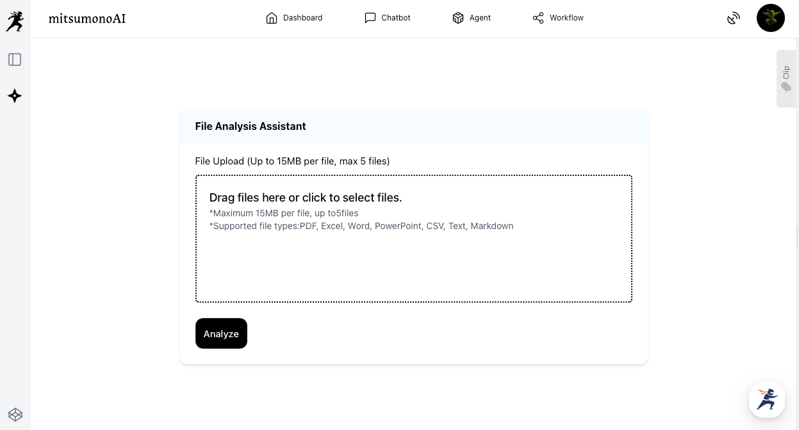799x430 pixels.
Task: Click the paperclip icon on Clip tab
Action: tap(786, 86)
